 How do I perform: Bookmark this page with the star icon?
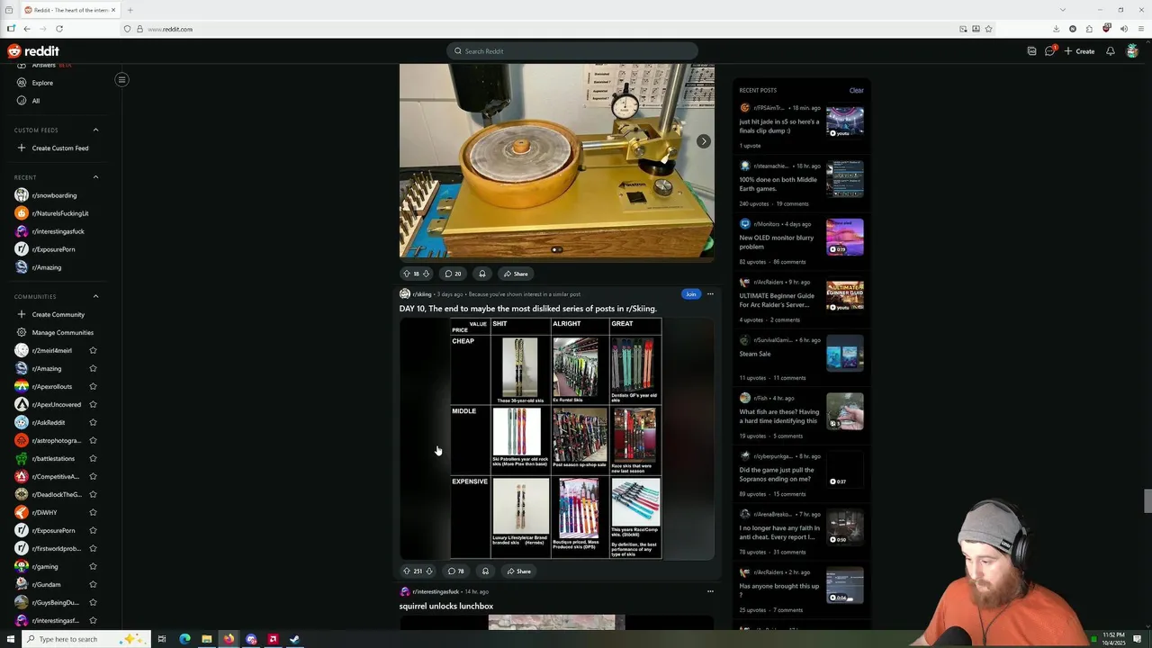pos(988,29)
